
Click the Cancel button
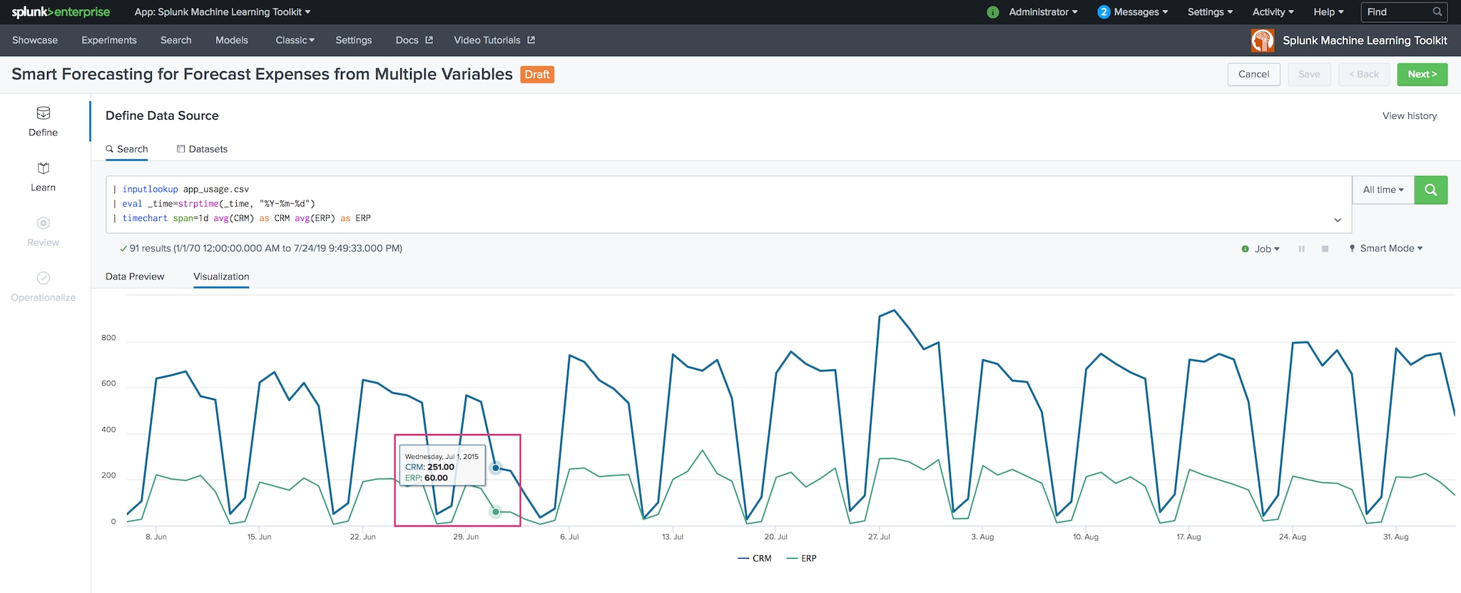tap(1254, 74)
